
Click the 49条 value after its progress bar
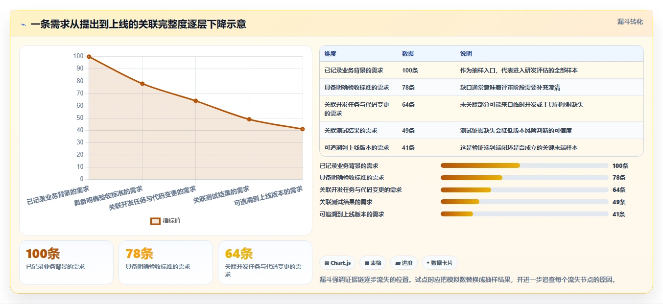coord(619,202)
